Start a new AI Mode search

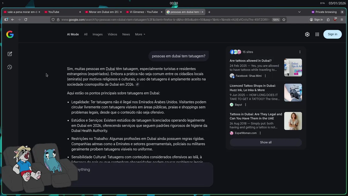pyautogui.click(x=10, y=54)
